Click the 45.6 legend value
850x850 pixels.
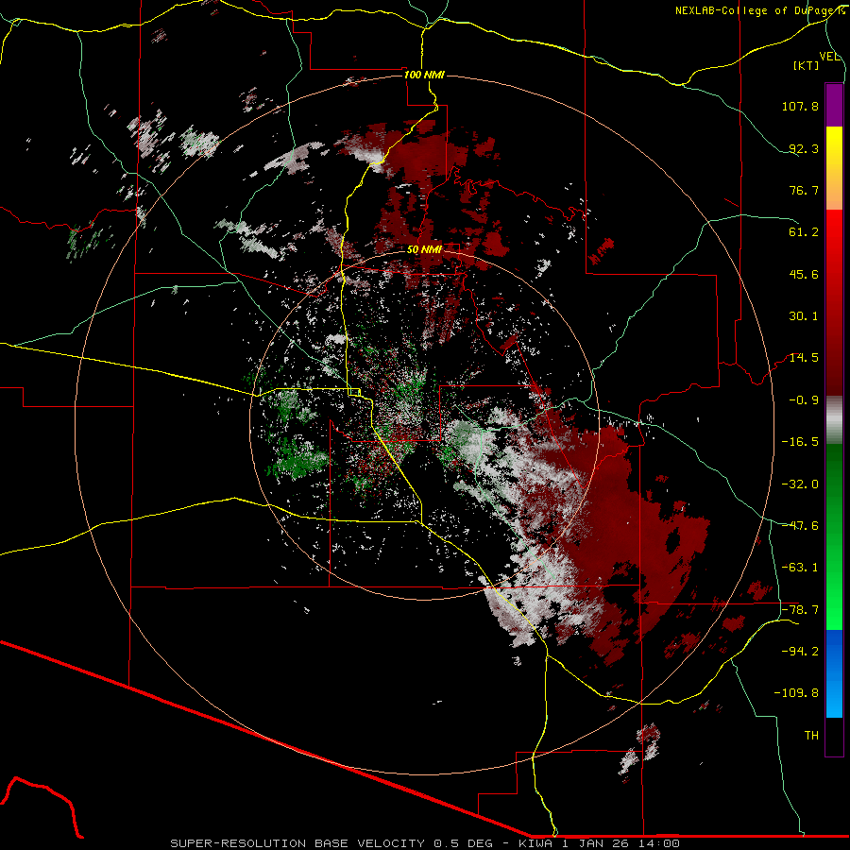coord(804,274)
